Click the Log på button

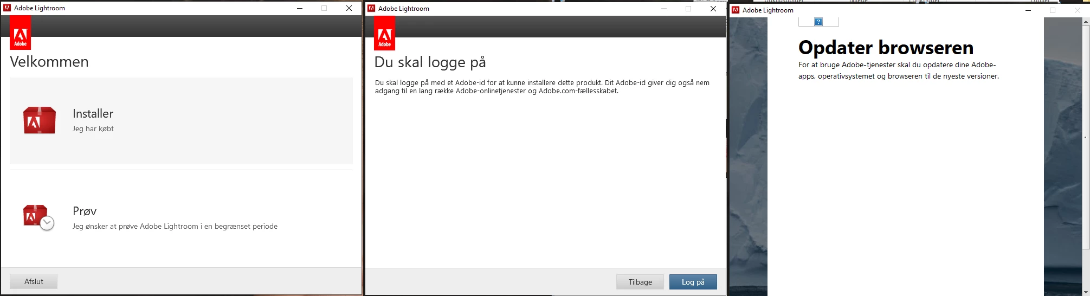(x=693, y=282)
